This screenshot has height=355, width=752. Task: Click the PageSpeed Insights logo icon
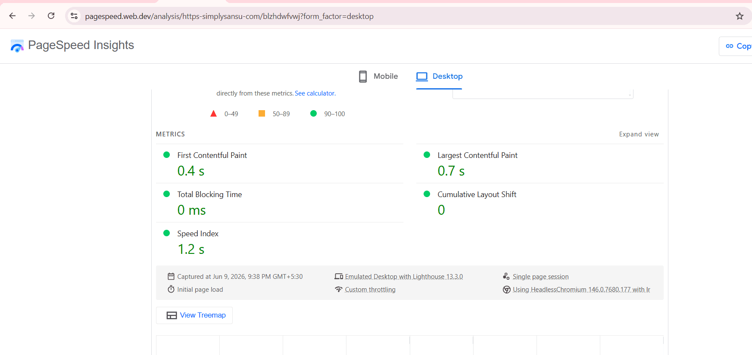click(x=17, y=46)
